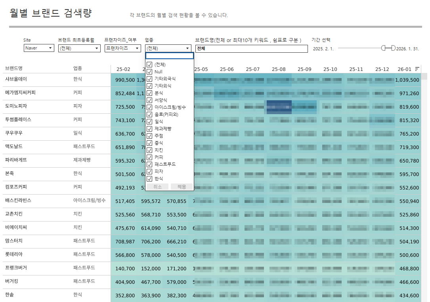430x302 pixels.
Task: Expand the 브랜드 최초등록월 dropdown
Action: tap(79, 48)
